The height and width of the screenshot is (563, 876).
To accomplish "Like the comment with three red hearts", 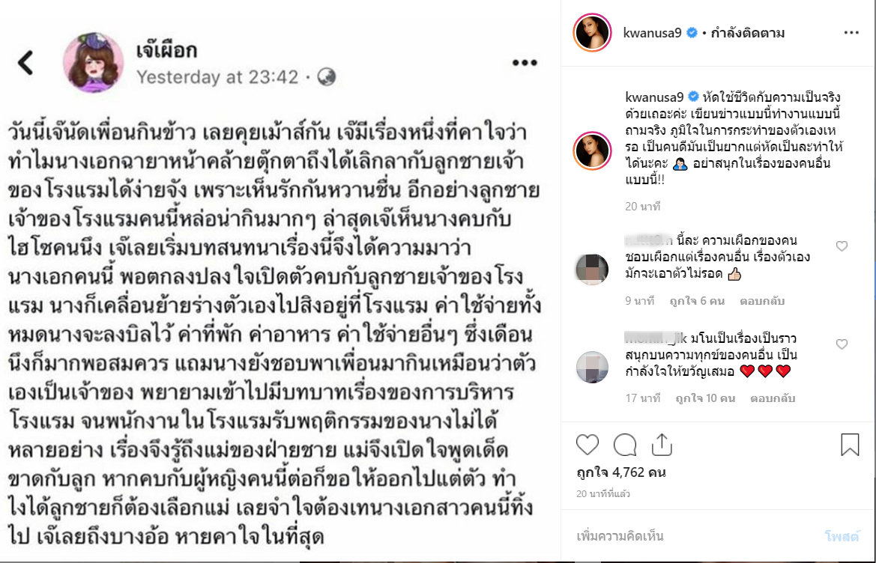I will coord(842,344).
